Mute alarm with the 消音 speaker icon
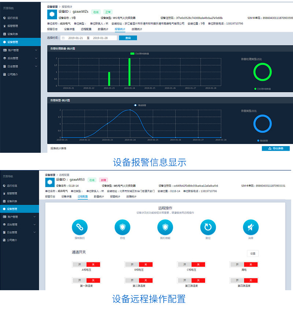Screen dimensions: 293x310 point(251,228)
